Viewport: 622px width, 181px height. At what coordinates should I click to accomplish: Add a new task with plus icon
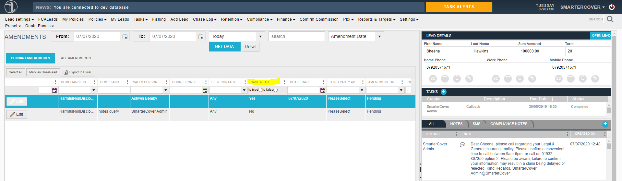[443, 92]
